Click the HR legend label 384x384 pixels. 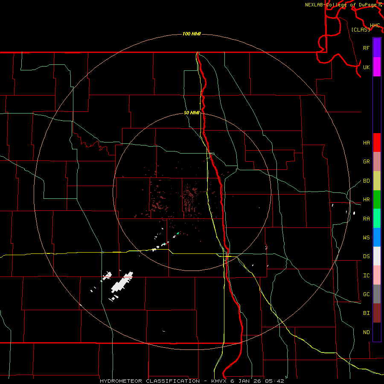[366, 199]
